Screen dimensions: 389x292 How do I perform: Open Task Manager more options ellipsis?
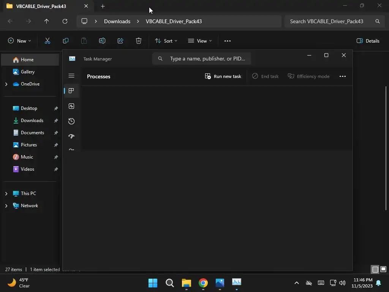click(x=343, y=76)
